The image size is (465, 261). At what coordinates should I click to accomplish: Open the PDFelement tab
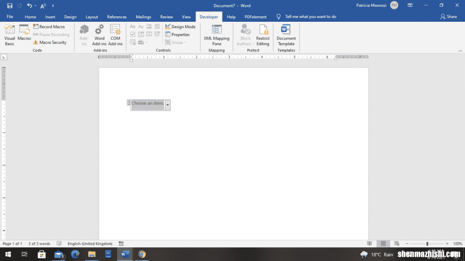(255, 17)
